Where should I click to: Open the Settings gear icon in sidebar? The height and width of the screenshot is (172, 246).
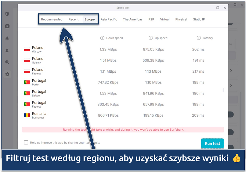click(x=7, y=74)
